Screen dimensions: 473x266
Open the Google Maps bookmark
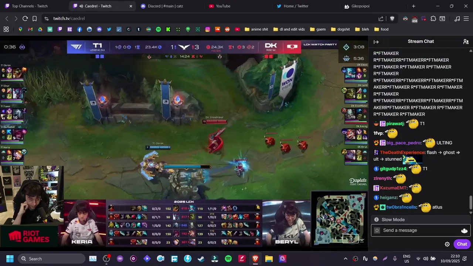click(20, 29)
